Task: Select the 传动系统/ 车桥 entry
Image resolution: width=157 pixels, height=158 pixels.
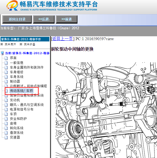Action: click(21, 91)
